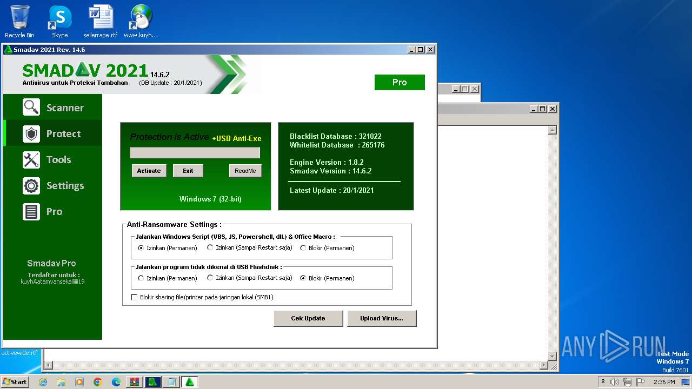Open the Settings gear icon

tap(31, 185)
